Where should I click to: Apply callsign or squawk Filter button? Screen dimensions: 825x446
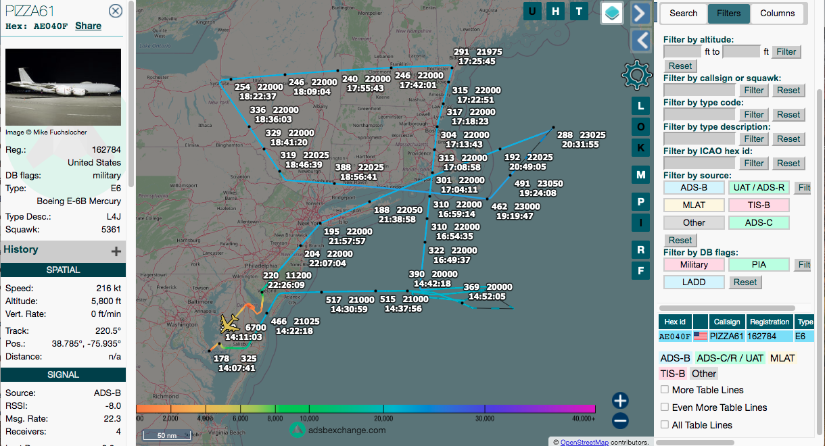[754, 91]
